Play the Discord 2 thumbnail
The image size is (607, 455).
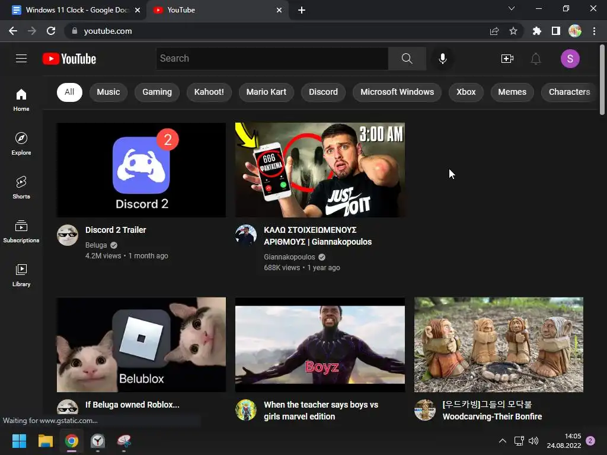coord(141,170)
